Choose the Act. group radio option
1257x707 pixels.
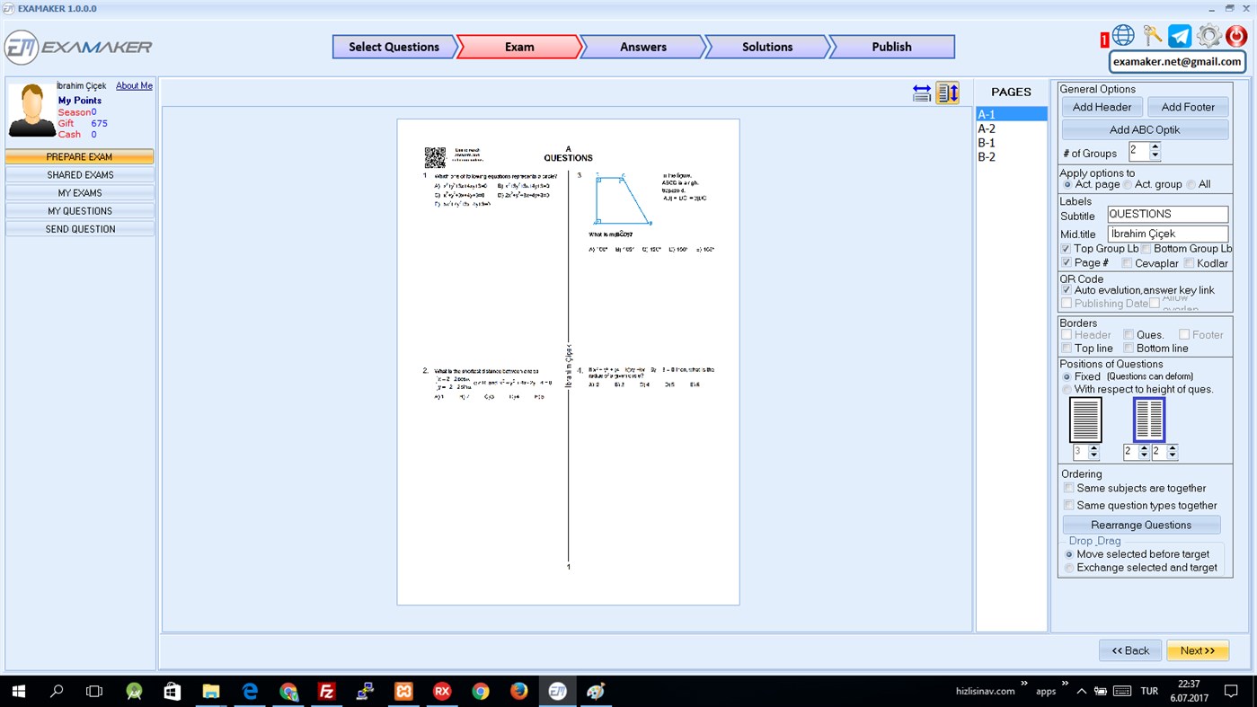click(1128, 184)
